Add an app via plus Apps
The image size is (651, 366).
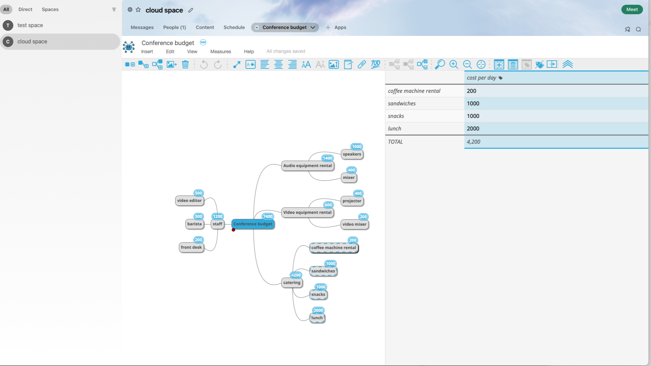tap(336, 27)
